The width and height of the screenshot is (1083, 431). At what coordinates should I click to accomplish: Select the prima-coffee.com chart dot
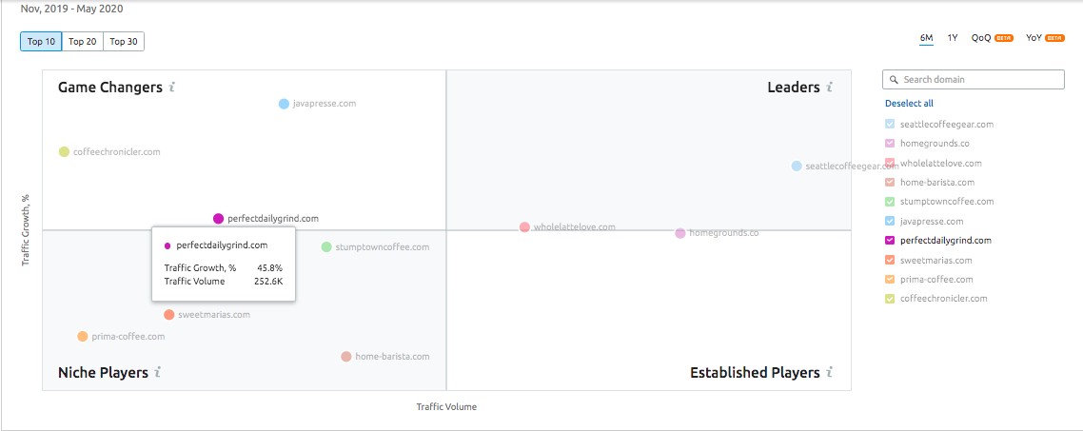[83, 337]
